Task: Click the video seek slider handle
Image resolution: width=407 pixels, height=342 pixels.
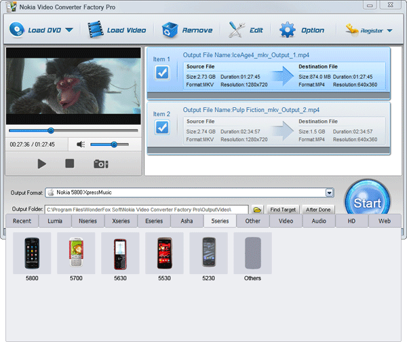Action: coord(51,130)
